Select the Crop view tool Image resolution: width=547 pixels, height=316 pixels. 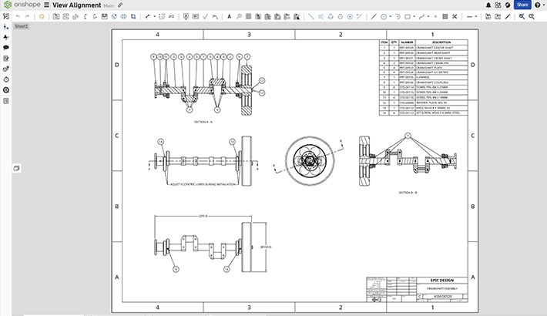tap(133, 16)
